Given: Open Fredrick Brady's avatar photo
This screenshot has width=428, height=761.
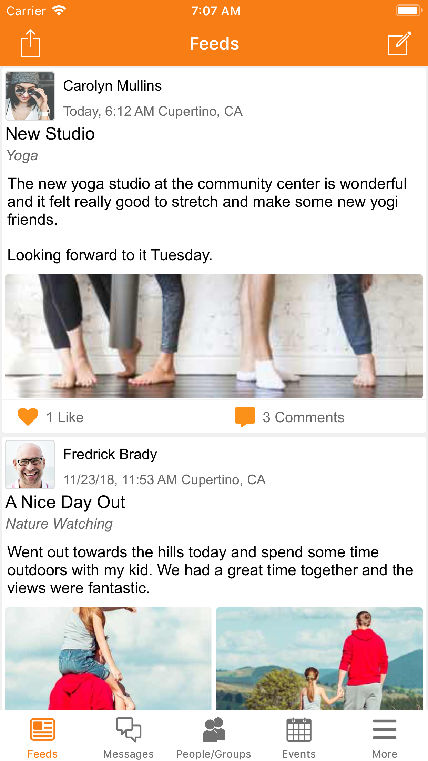Looking at the screenshot, I should (30, 465).
